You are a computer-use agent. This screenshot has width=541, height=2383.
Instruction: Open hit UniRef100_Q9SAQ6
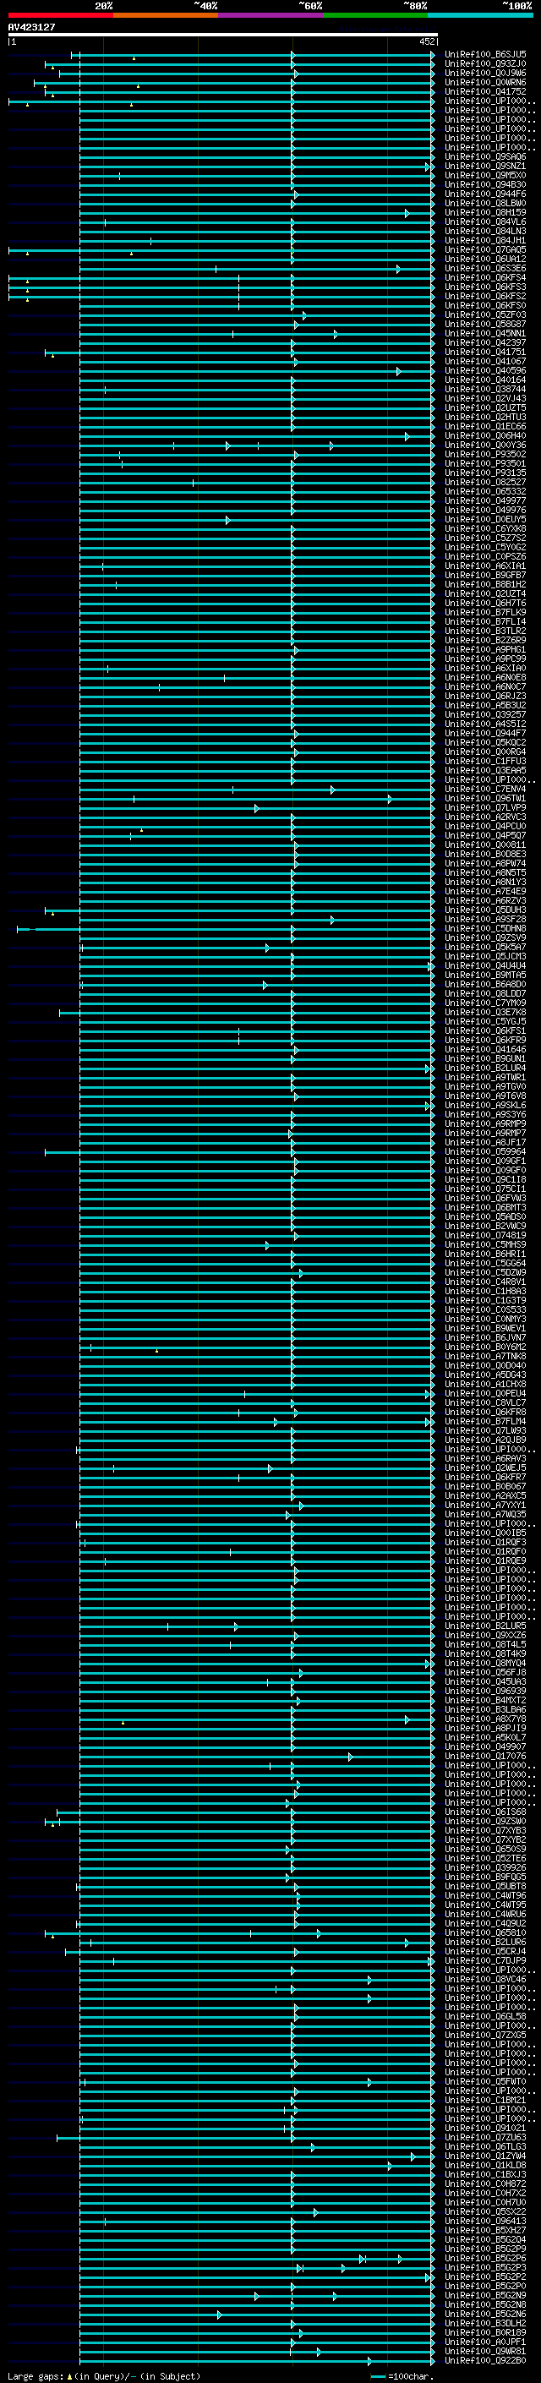click(485, 157)
